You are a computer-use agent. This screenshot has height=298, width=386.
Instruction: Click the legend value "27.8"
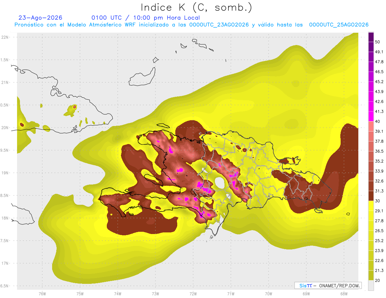[379, 221]
